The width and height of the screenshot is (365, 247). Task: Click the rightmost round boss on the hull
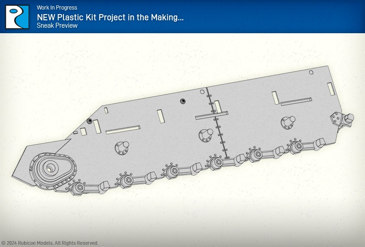(287, 121)
